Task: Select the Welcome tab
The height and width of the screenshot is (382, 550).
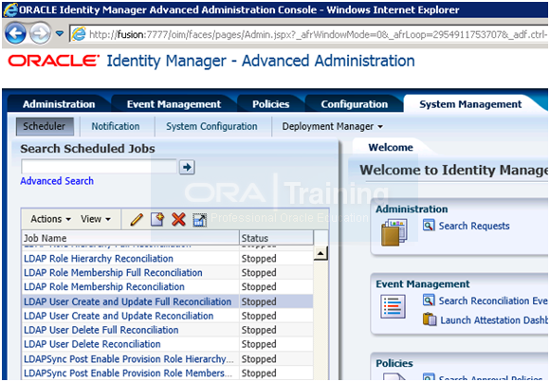Action: [x=391, y=147]
